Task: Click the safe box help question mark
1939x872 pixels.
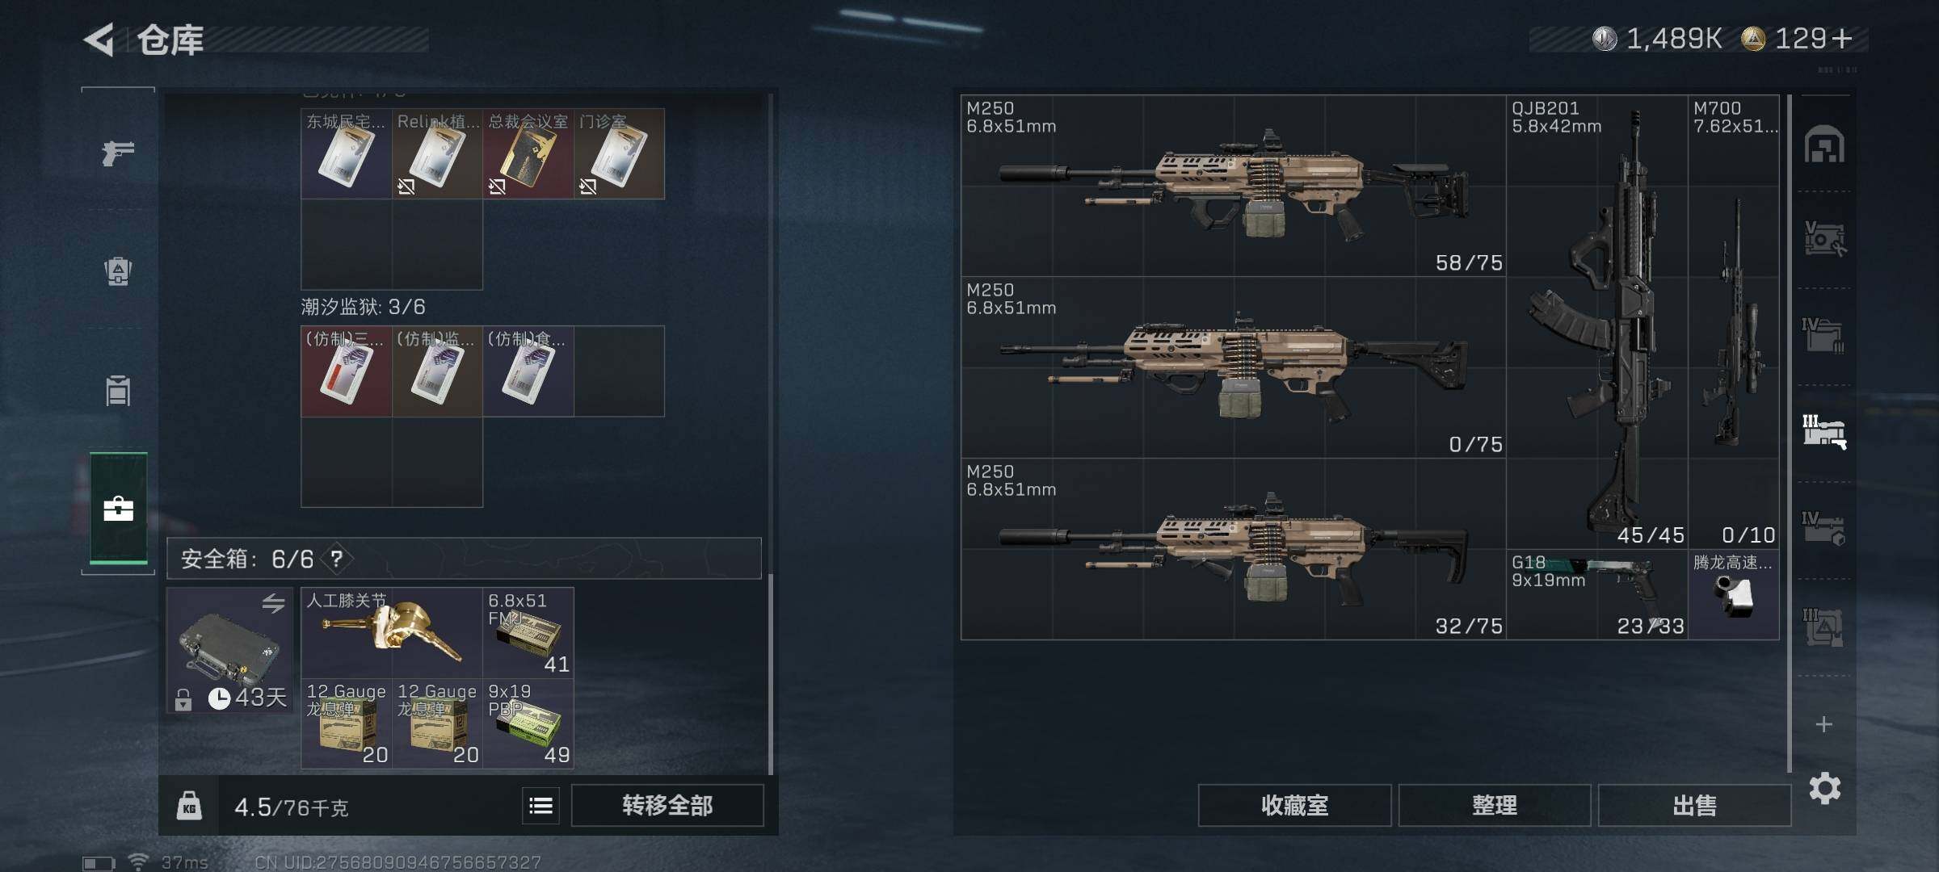Action: pyautogui.click(x=337, y=559)
